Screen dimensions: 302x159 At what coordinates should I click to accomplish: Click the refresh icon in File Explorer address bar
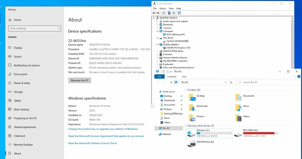pos(231,82)
